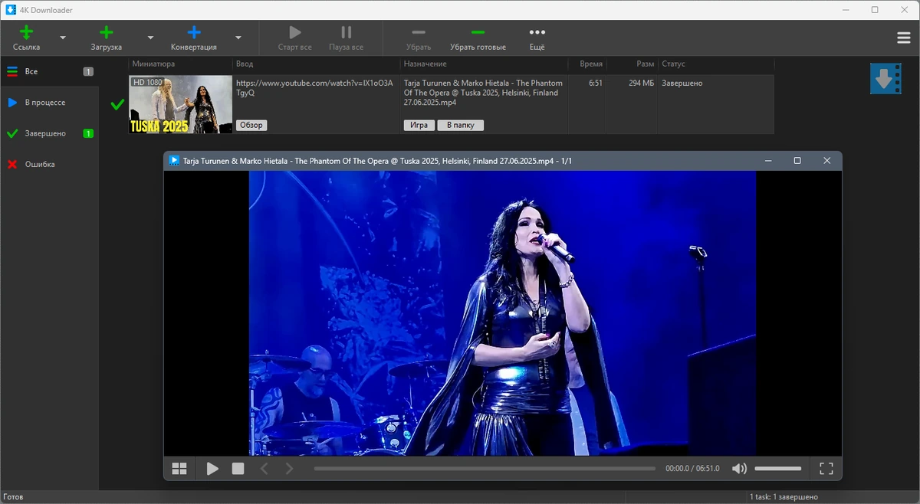This screenshot has height=504, width=920.
Task: Click the Обзор button
Action: coord(251,125)
